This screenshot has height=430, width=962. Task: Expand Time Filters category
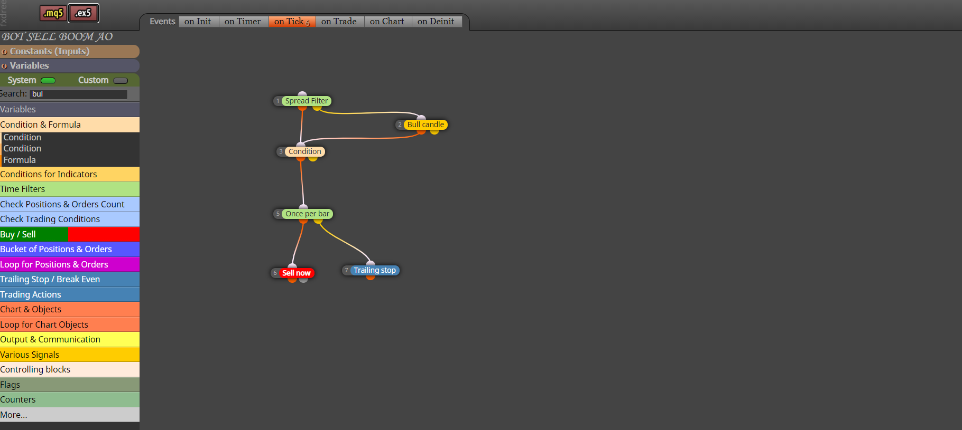[70, 189]
